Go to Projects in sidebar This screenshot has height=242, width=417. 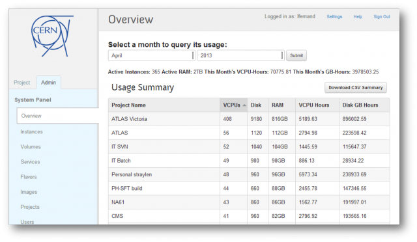(x=30, y=207)
